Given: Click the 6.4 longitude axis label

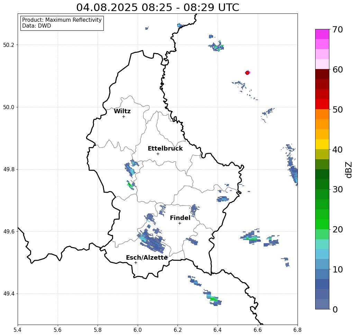Looking at the screenshot, I should (x=218, y=330).
